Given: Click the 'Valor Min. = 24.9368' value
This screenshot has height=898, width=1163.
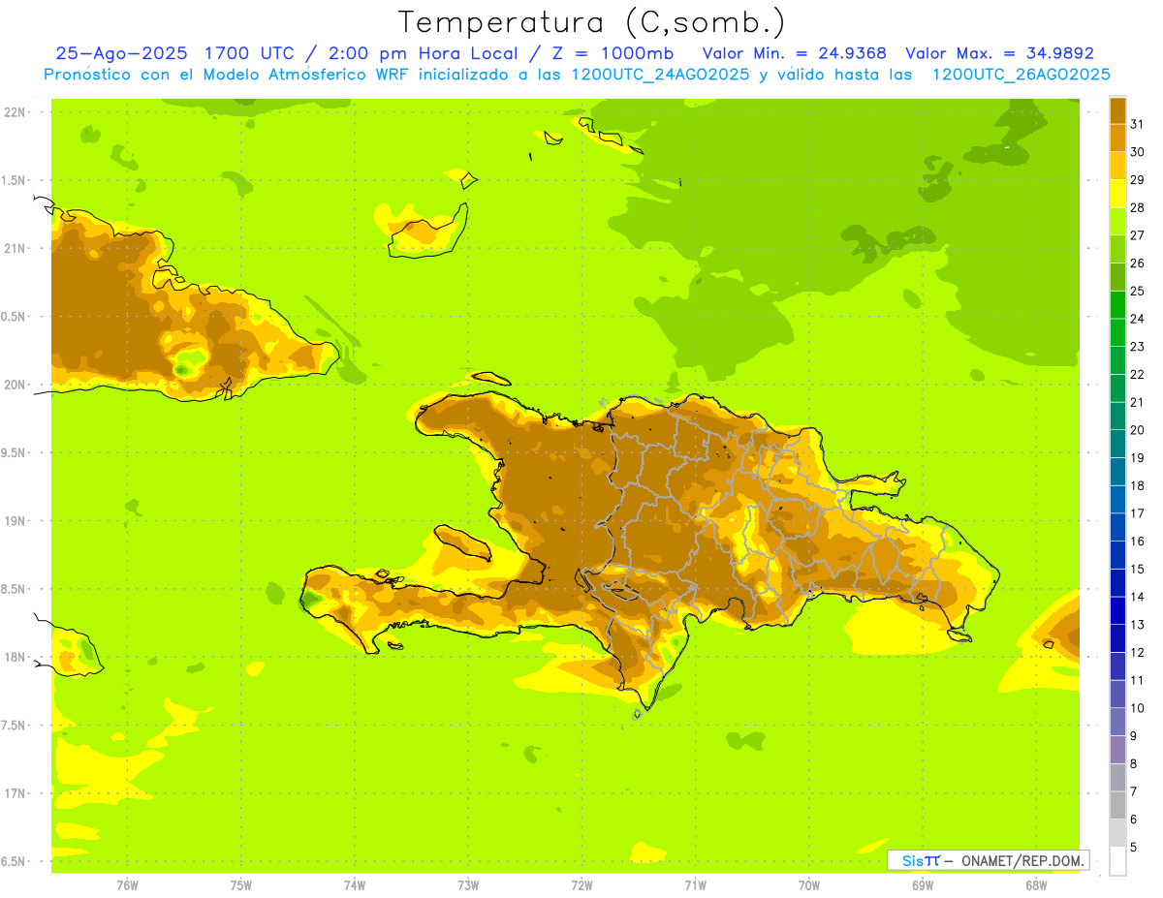Looking at the screenshot, I should (x=794, y=53).
